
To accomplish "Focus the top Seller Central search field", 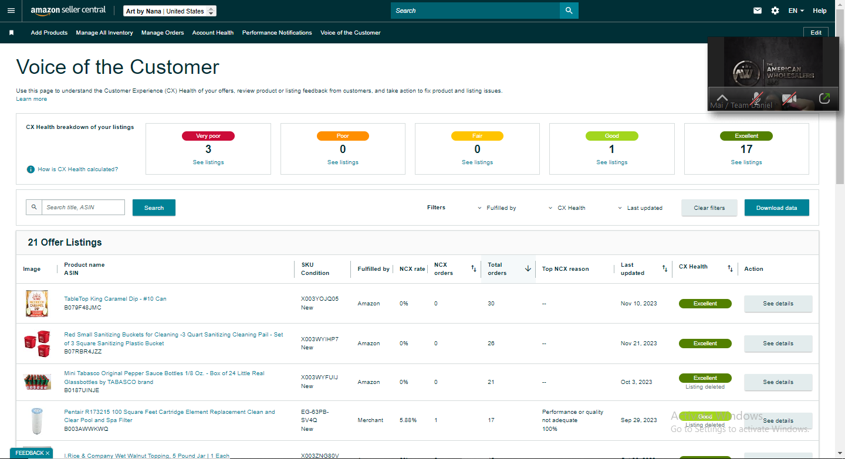I will pyautogui.click(x=475, y=11).
